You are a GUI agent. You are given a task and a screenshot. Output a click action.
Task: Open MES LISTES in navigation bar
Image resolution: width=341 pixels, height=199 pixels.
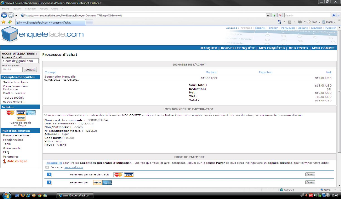point(298,48)
